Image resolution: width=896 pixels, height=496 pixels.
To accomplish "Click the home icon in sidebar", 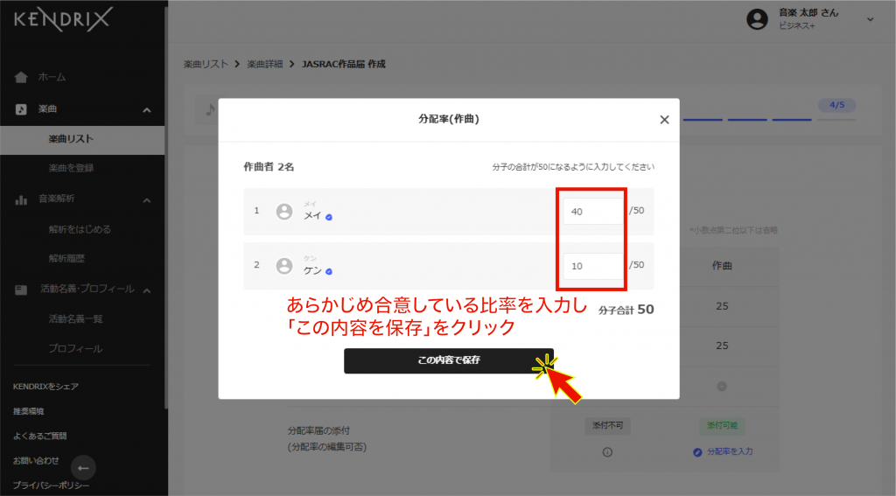I will [x=21, y=77].
